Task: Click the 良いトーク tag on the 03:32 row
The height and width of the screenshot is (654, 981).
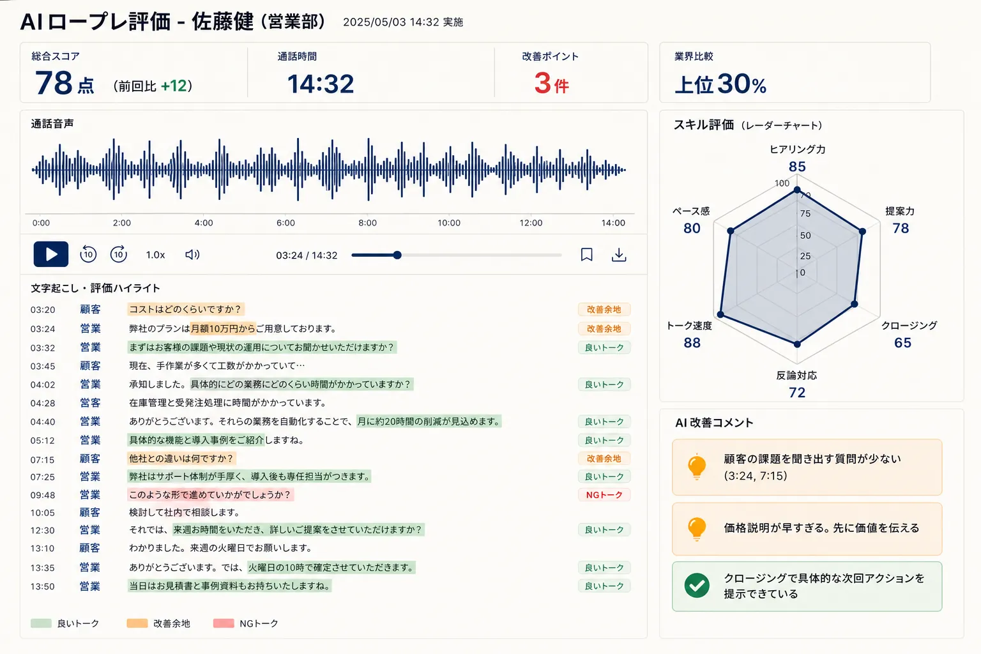Action: [x=604, y=347]
